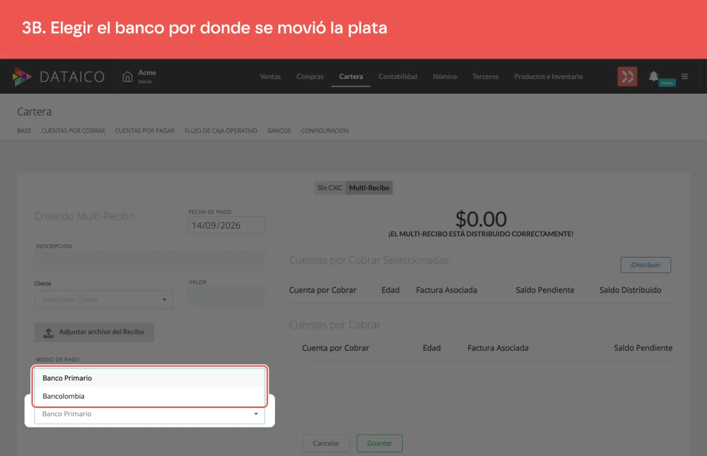Click the ¡Distribuir! button
Image resolution: width=707 pixels, height=456 pixels.
click(646, 265)
